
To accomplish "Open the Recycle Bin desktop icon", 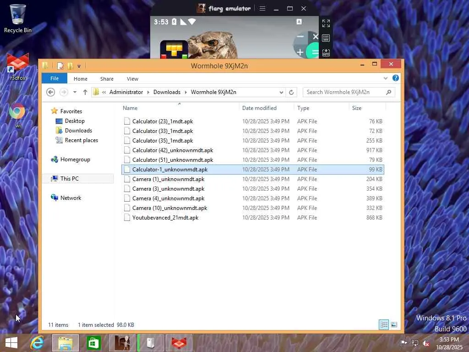I will point(17,18).
